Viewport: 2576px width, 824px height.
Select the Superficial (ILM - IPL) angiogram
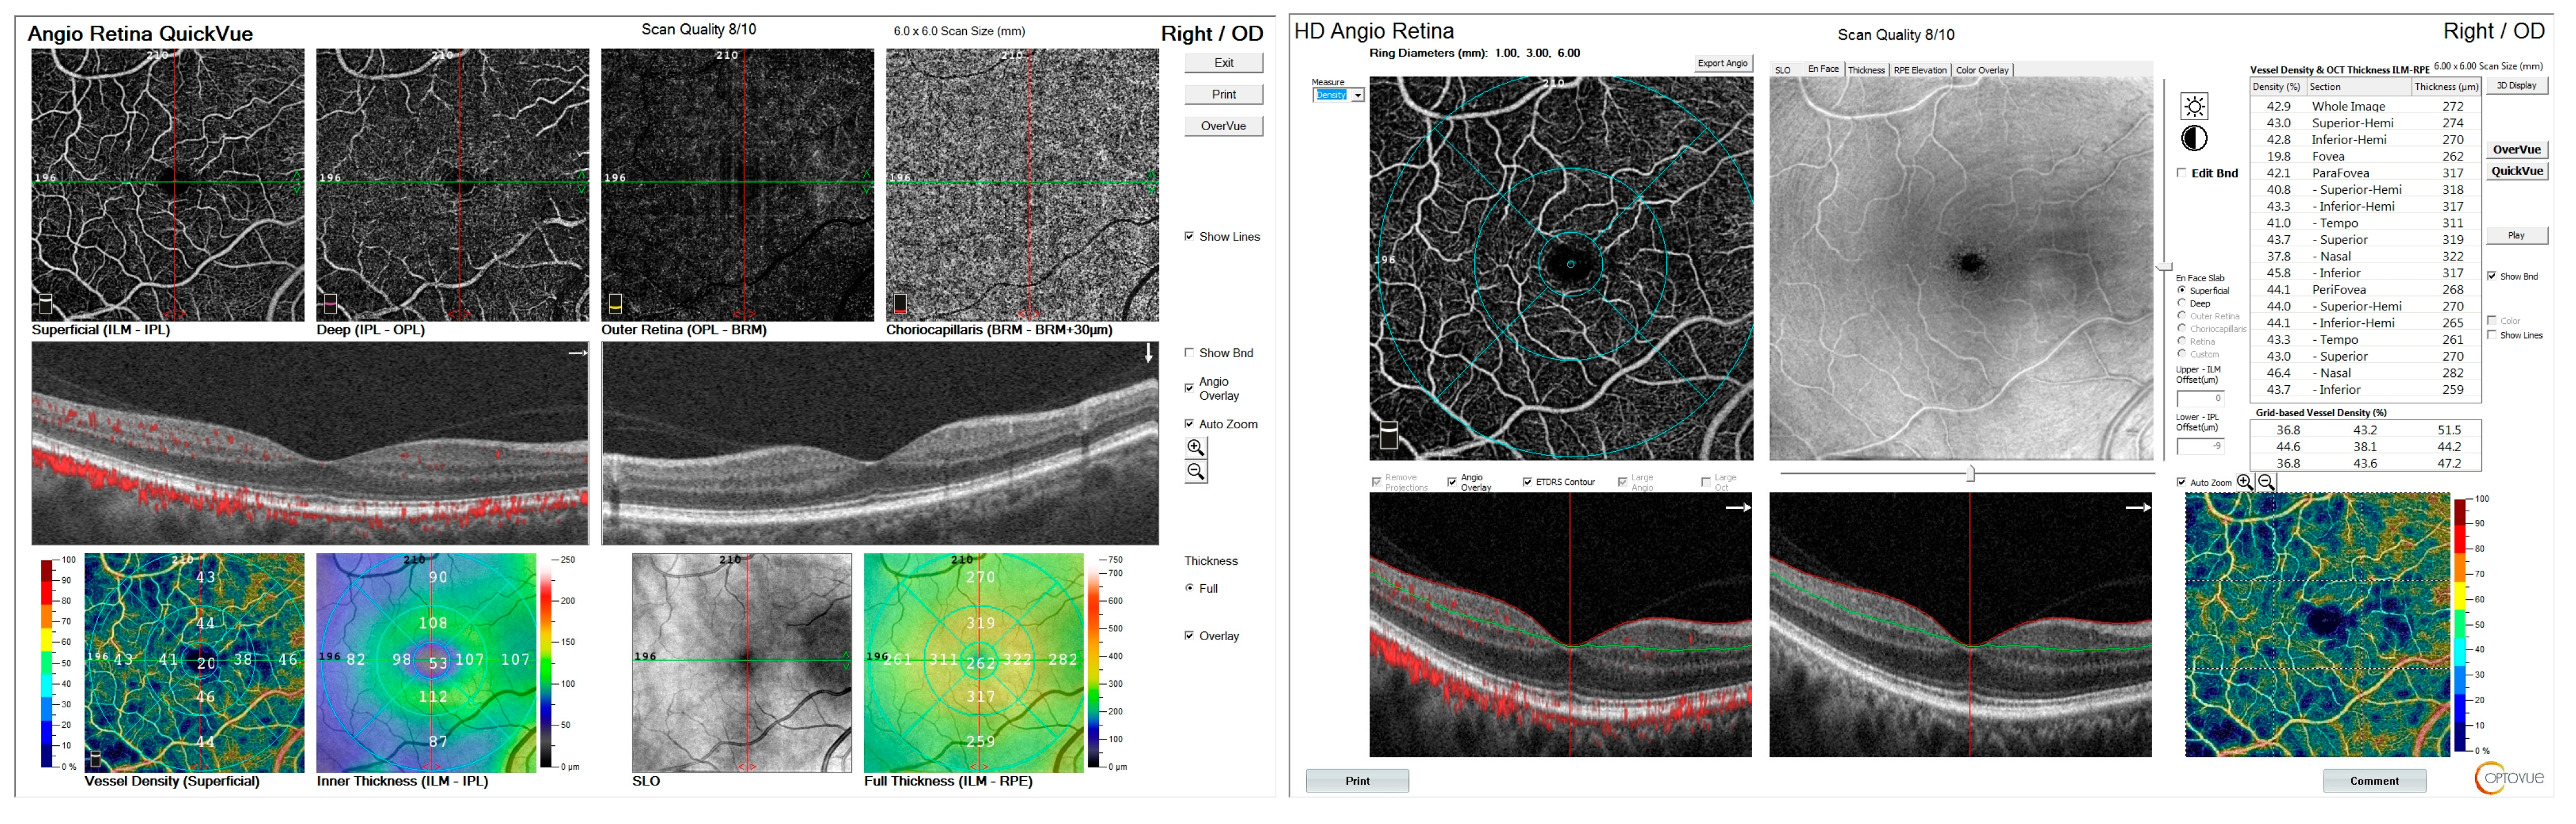(x=167, y=185)
